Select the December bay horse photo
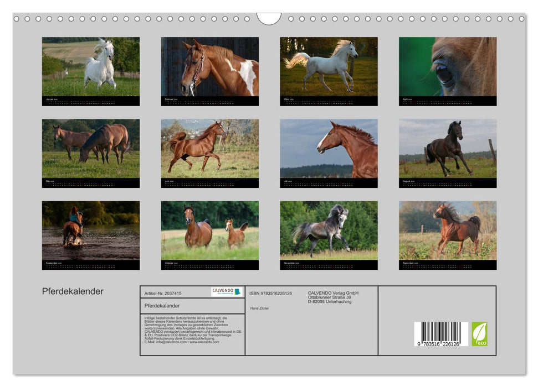This screenshot has width=538, height=387. [448, 231]
